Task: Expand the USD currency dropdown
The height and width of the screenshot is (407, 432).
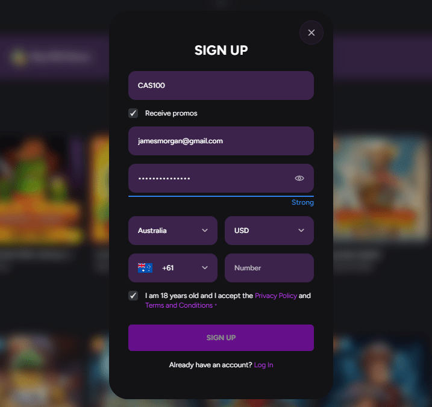Action: point(269,231)
